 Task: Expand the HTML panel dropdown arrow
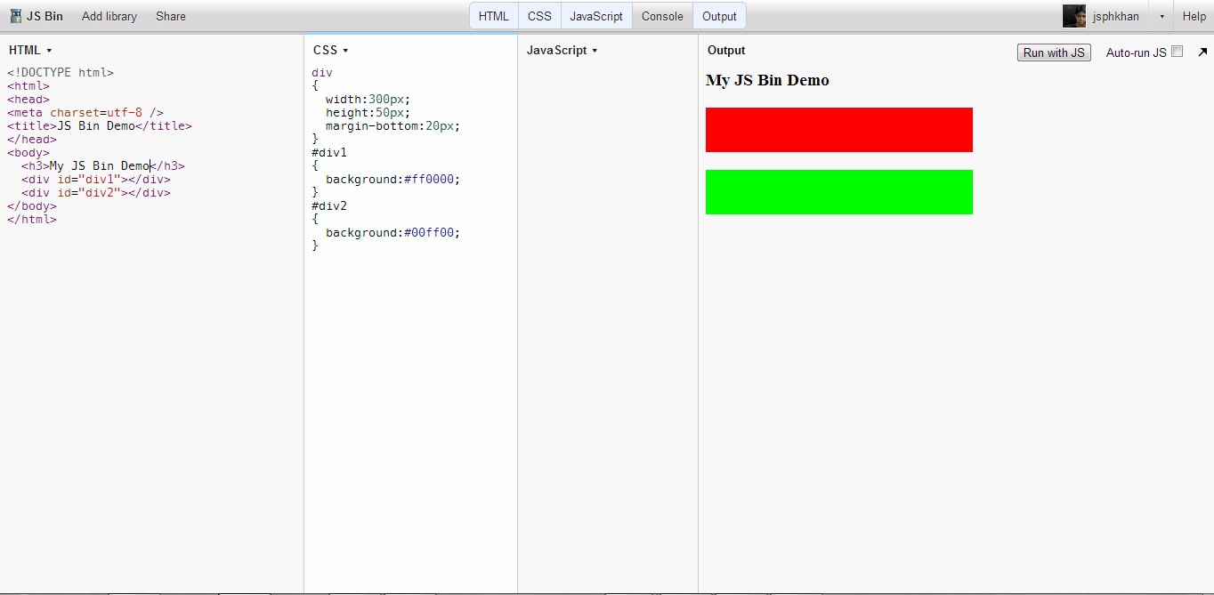pyautogui.click(x=49, y=51)
